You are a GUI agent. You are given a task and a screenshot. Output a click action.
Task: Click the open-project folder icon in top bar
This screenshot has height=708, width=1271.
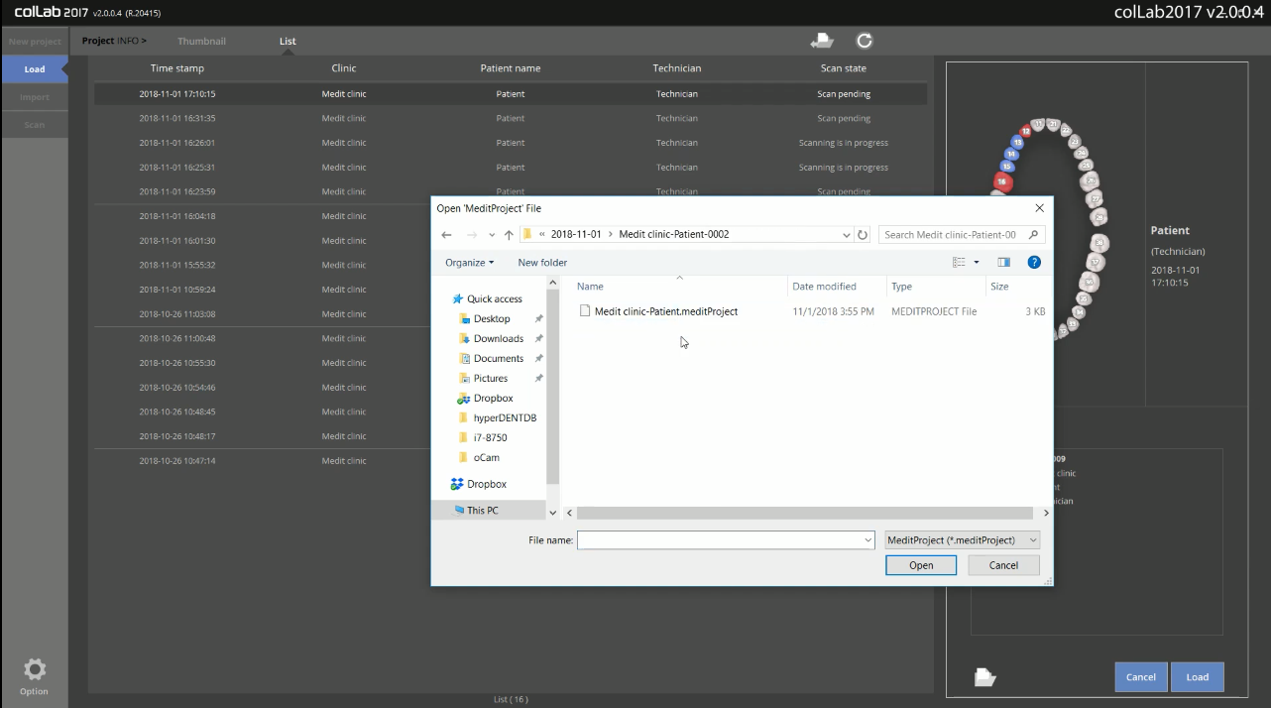tap(822, 41)
